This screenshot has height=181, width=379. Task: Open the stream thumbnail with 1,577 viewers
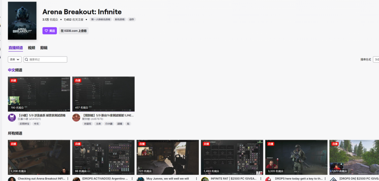pyautogui.click(x=354, y=157)
